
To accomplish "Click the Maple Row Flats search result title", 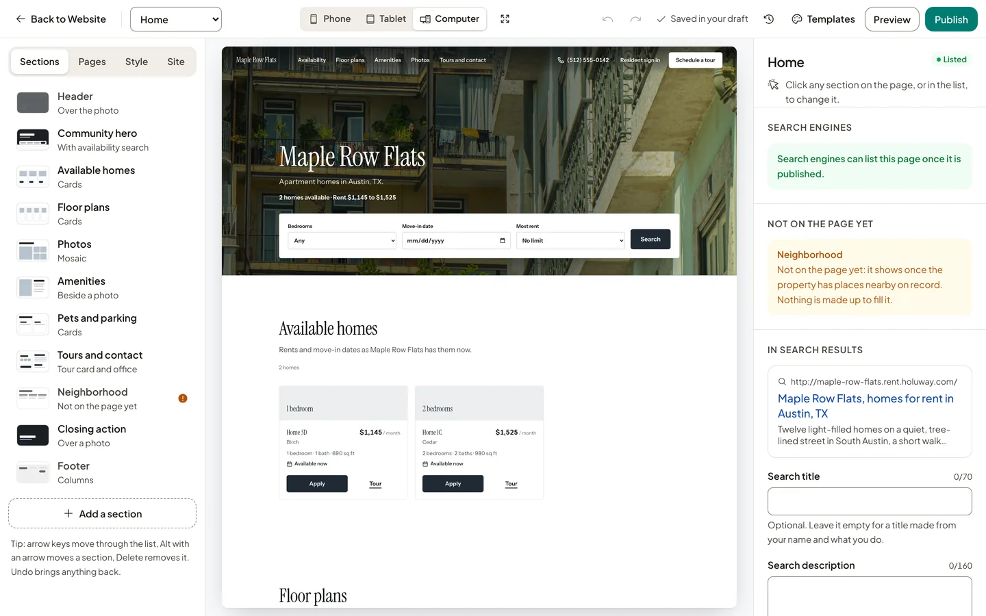I will [865, 406].
